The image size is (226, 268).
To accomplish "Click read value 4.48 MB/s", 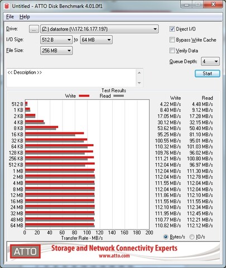I will pos(202,104).
